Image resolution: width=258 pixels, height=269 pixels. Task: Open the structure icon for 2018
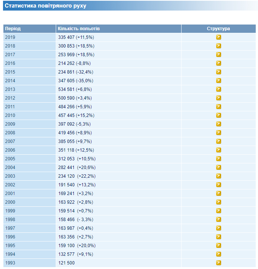click(x=218, y=46)
